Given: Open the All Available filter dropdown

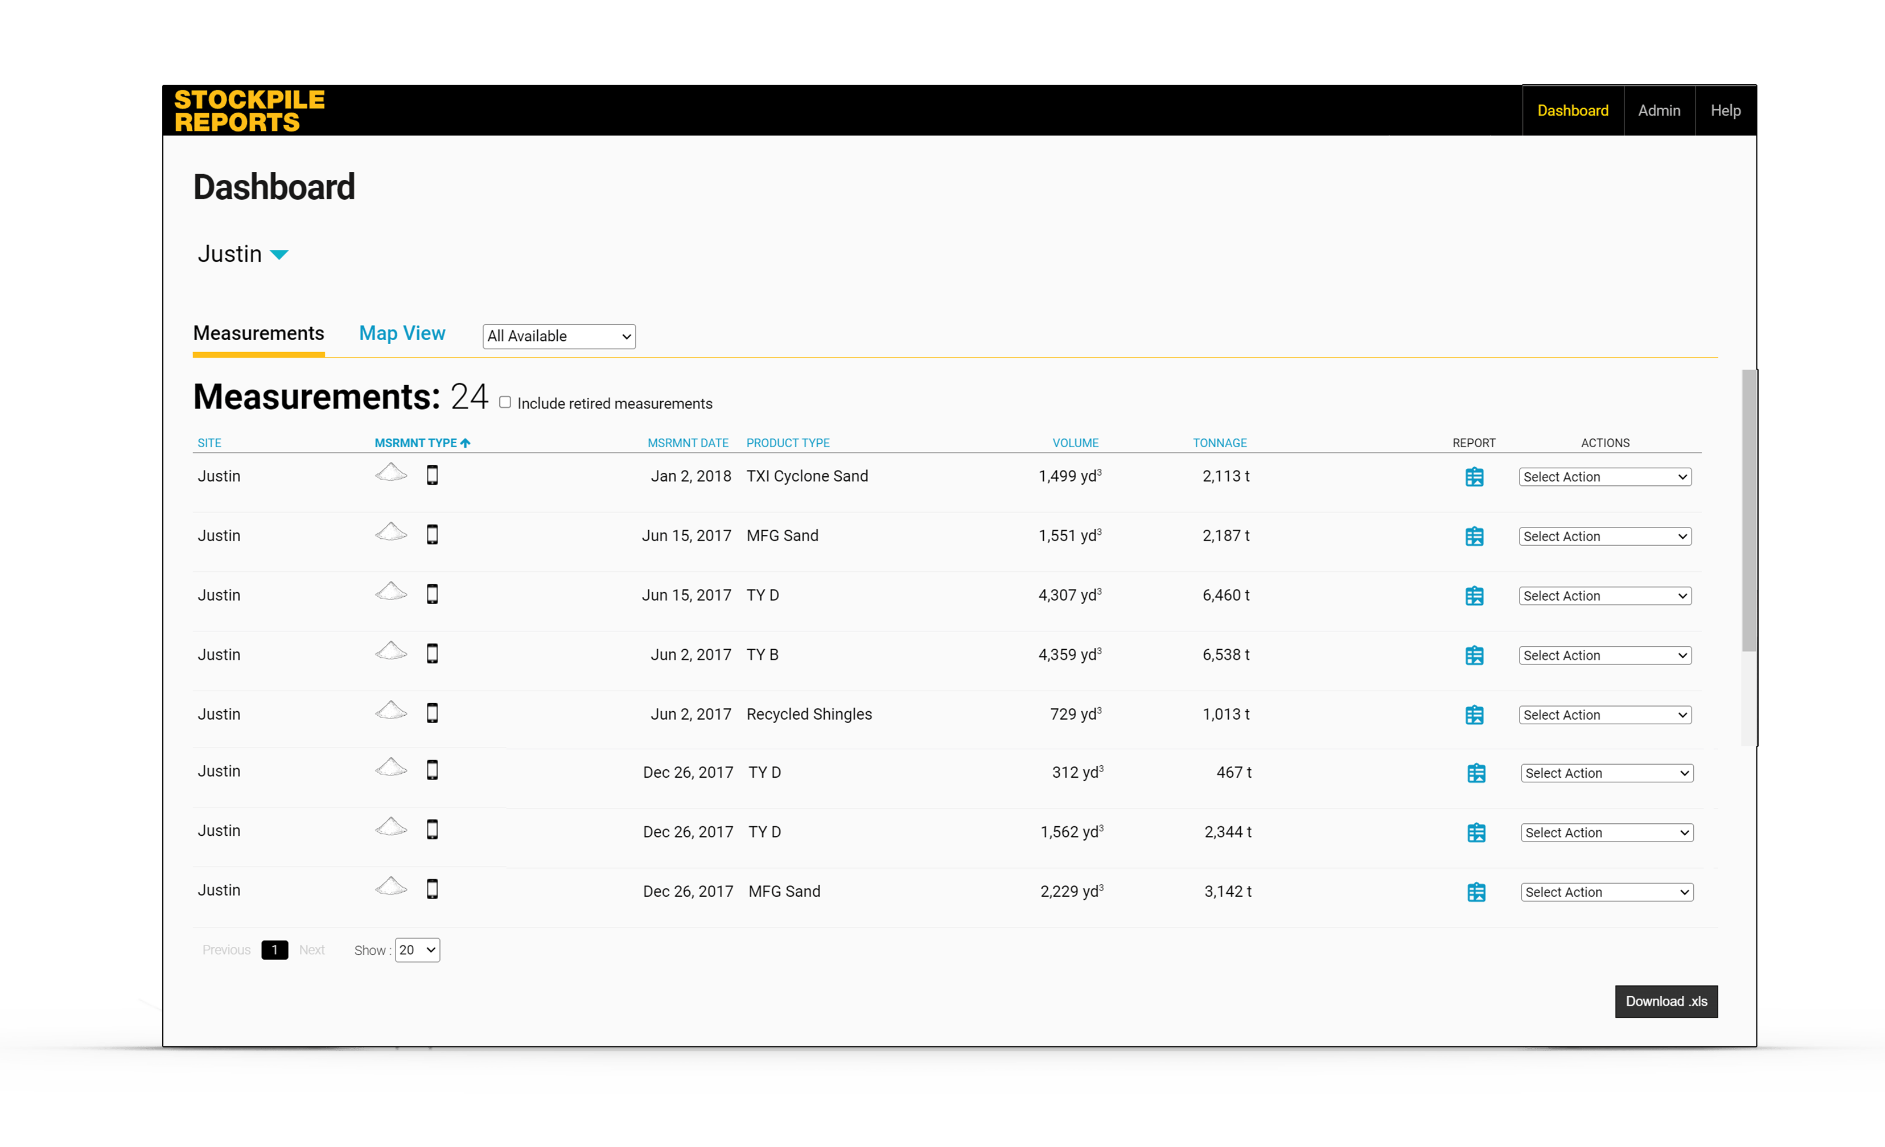Looking at the screenshot, I should coord(558,336).
